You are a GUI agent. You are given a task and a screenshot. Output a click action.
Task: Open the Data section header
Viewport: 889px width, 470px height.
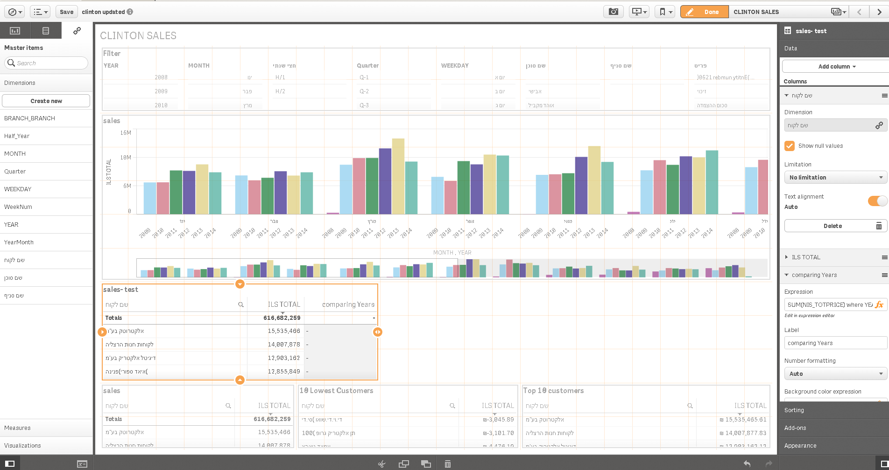click(834, 48)
